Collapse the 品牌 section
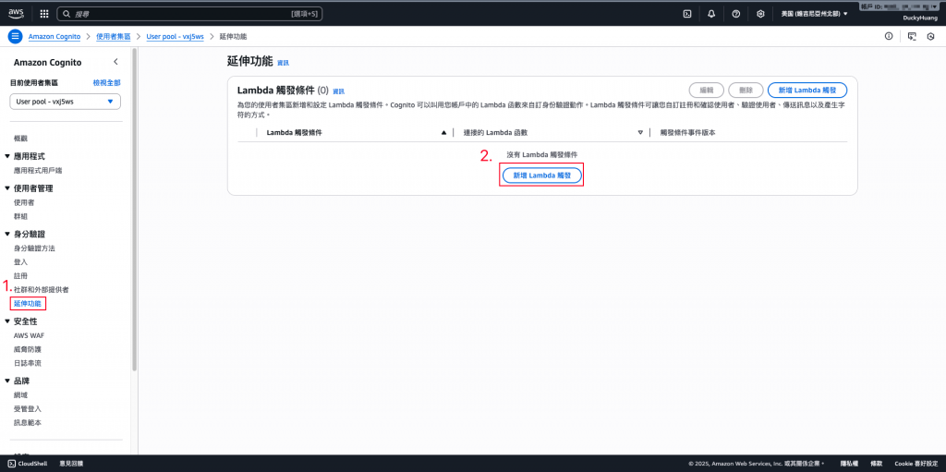 click(x=7, y=381)
